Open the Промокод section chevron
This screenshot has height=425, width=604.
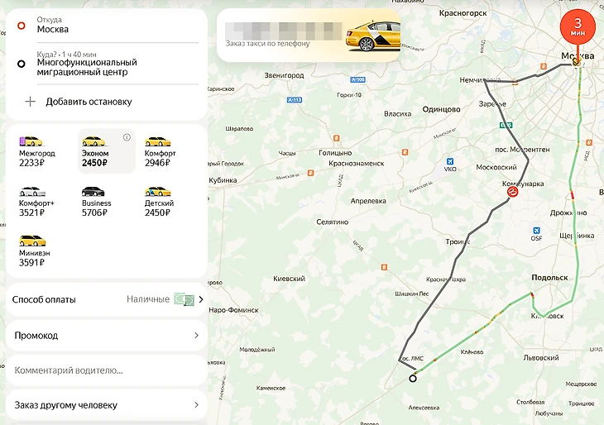196,336
